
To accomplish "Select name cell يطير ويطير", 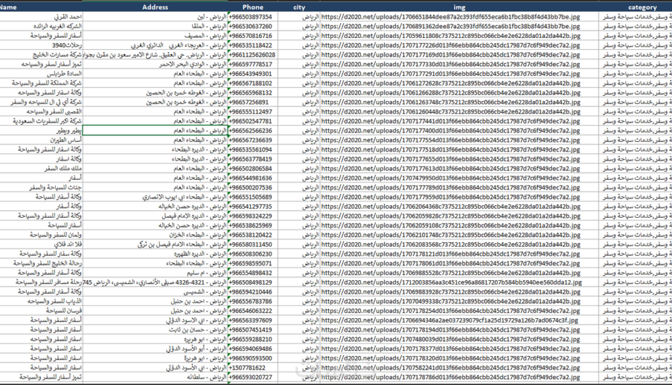I will (41, 131).
